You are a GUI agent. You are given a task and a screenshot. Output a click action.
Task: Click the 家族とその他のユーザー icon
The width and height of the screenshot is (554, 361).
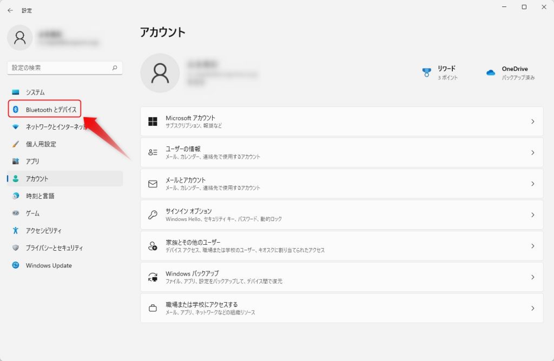153,246
